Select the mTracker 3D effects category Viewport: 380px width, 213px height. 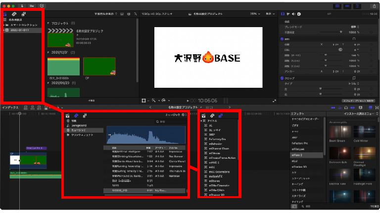(299, 167)
